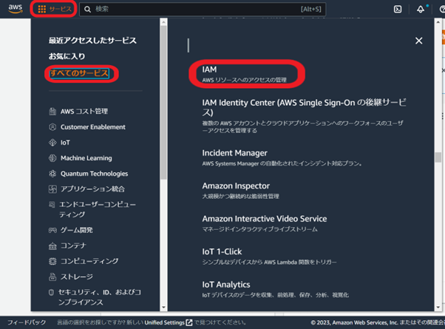Select 最近アクセスしたサービス

point(92,41)
